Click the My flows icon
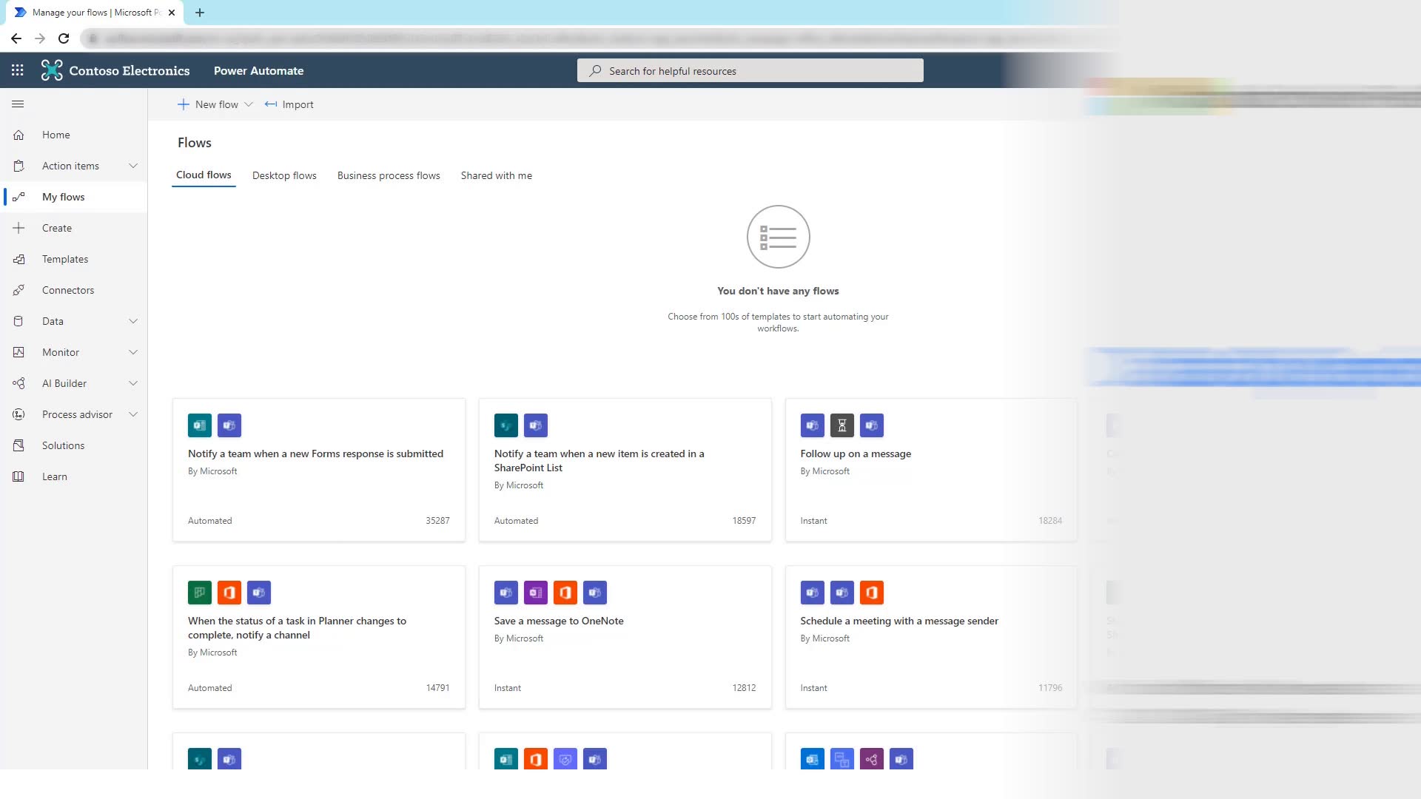The image size is (1421, 799). point(19,197)
